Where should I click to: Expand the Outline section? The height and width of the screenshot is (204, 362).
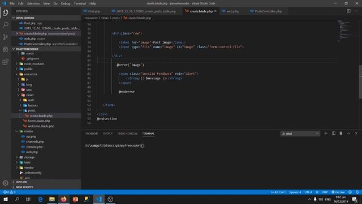(46, 182)
